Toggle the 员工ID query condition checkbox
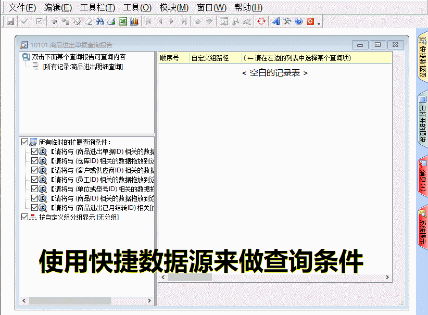Viewport: 428px width, 315px height. coord(35,180)
